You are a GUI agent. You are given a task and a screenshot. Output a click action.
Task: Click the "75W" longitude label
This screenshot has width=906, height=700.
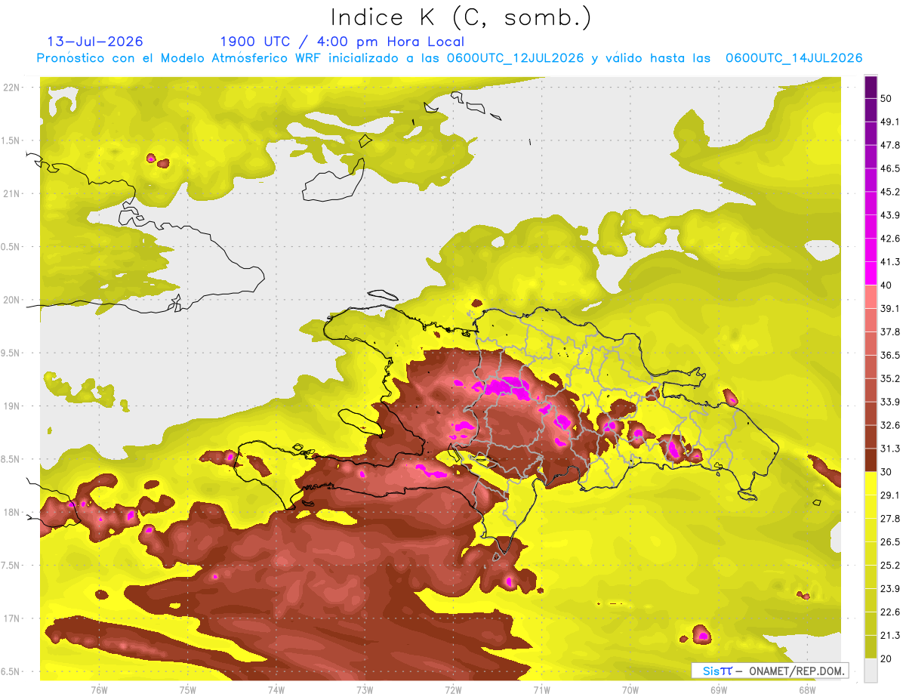(x=188, y=689)
